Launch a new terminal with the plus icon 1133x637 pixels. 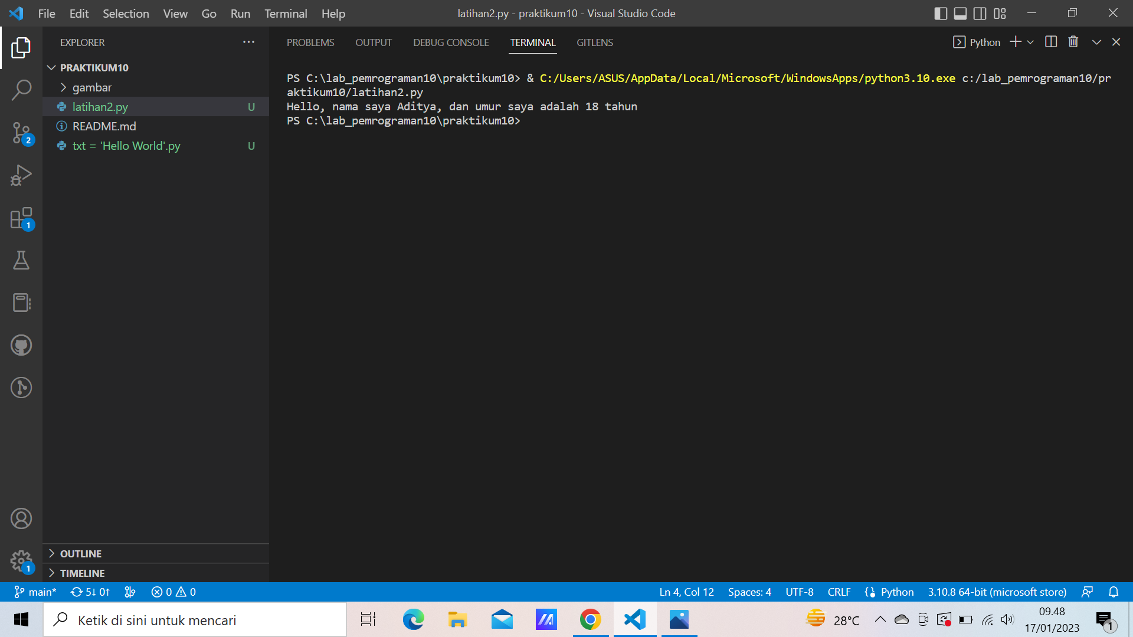(x=1014, y=41)
